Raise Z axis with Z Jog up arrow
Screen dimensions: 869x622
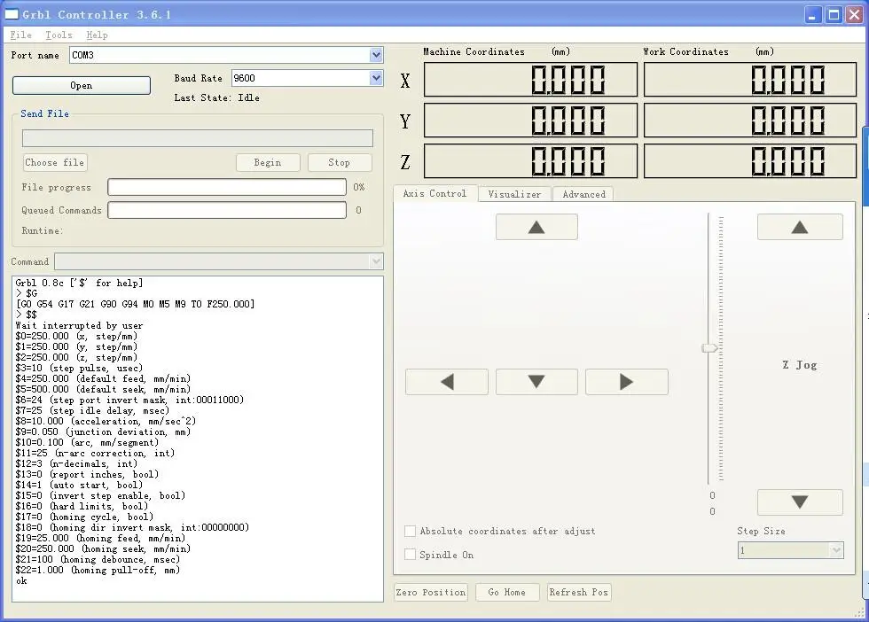(x=800, y=227)
